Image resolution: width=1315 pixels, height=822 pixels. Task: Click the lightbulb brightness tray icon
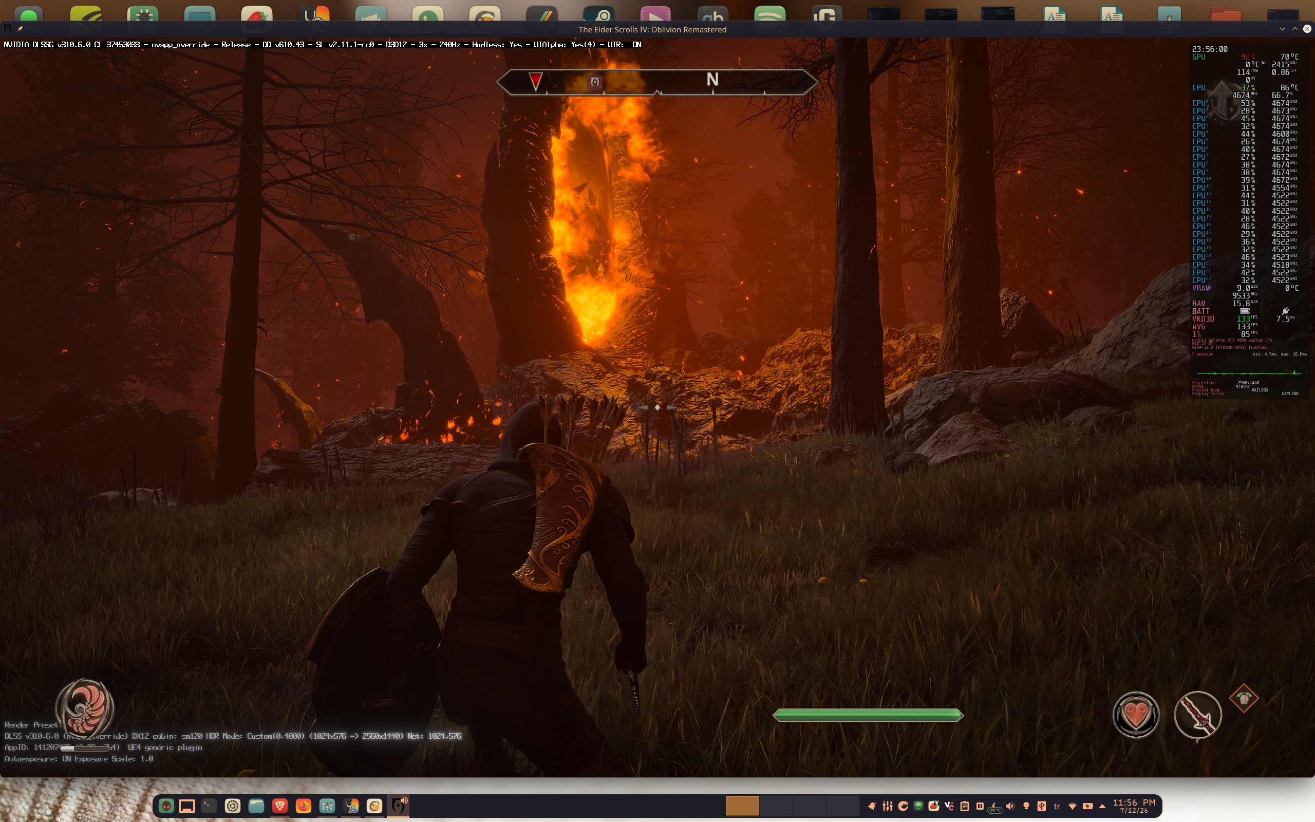click(x=1026, y=806)
